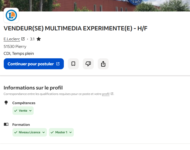The width and height of the screenshot is (190, 150).
Task: Expand the Niveau Licence chevron
Action: pos(43,132)
